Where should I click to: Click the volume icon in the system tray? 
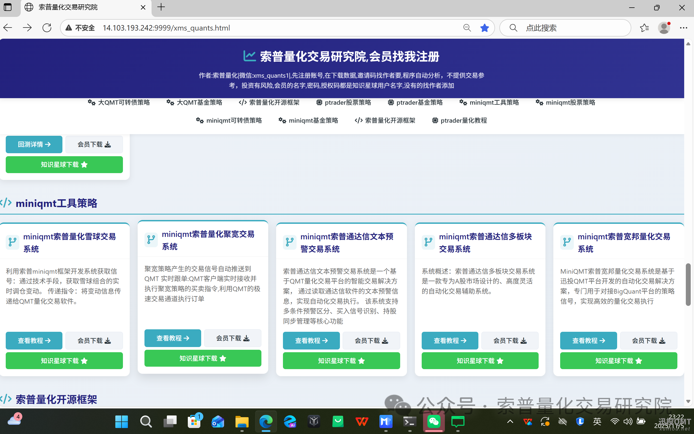[627, 421]
